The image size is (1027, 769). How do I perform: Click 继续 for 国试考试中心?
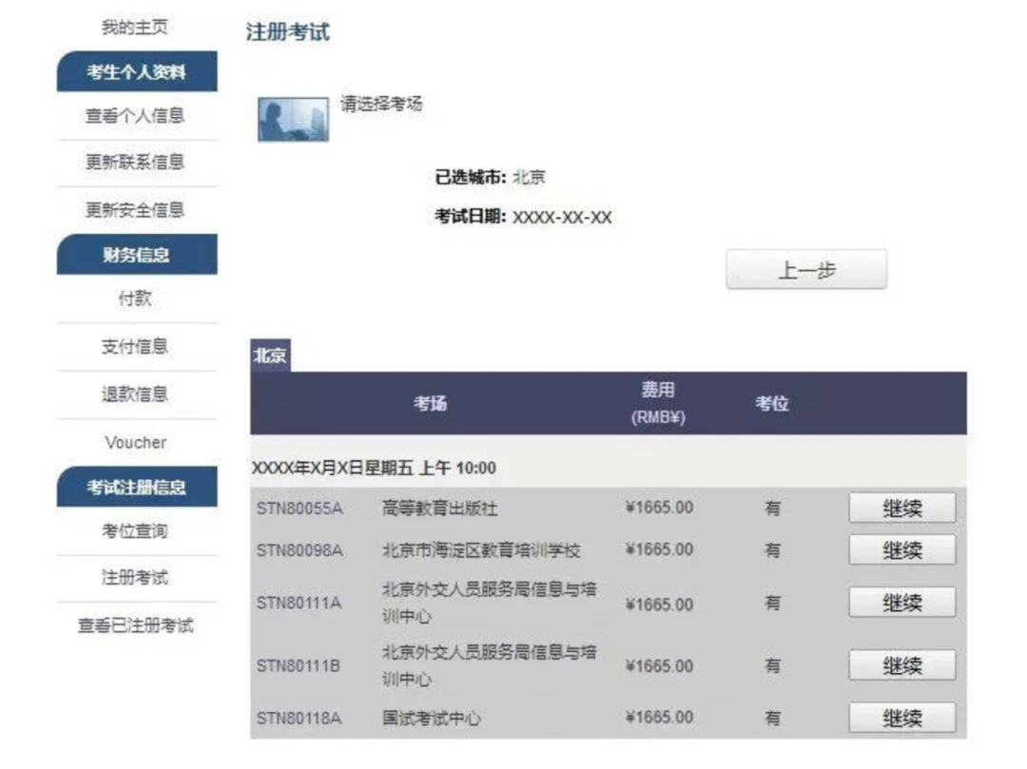pos(901,718)
